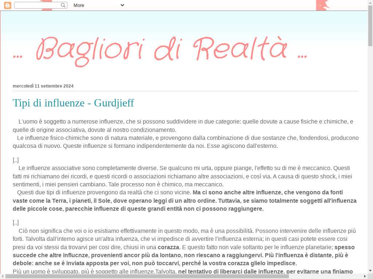Open the More dropdown in the navbar
The height and width of the screenshot is (279, 373).
[99, 5]
